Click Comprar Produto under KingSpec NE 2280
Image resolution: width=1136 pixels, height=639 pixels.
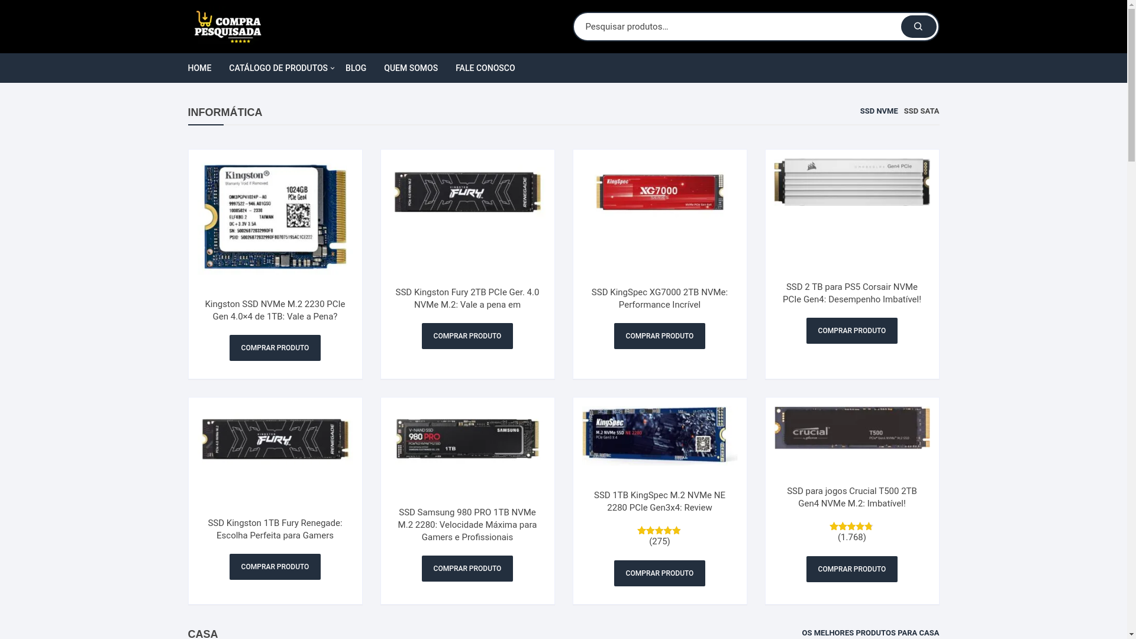(660, 573)
